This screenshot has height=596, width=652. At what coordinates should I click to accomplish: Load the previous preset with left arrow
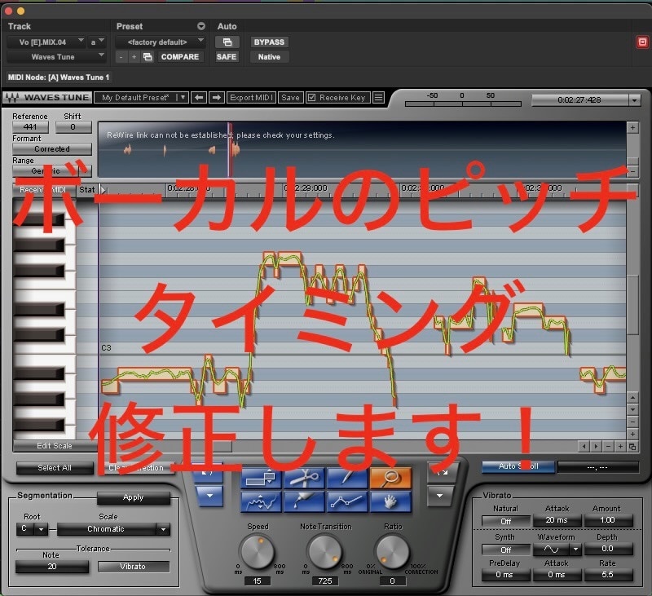tap(199, 97)
